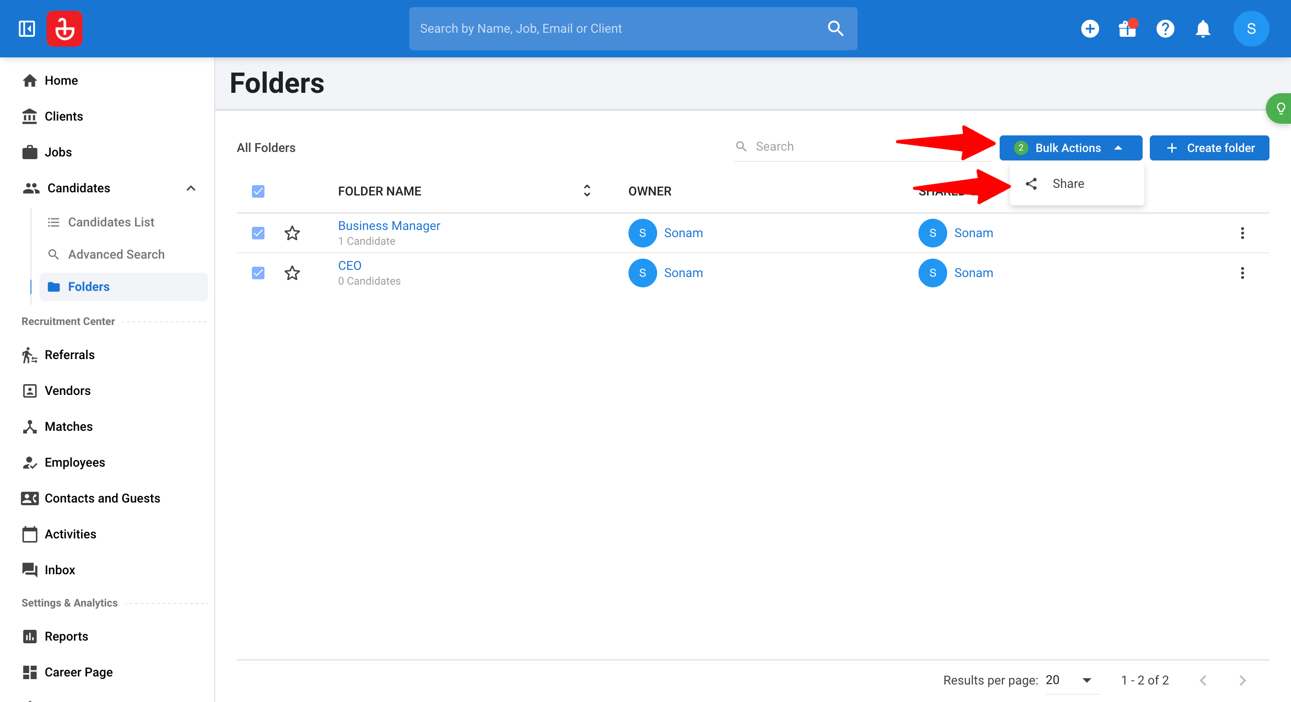Click the global search by name field
The height and width of the screenshot is (702, 1291).
633,29
